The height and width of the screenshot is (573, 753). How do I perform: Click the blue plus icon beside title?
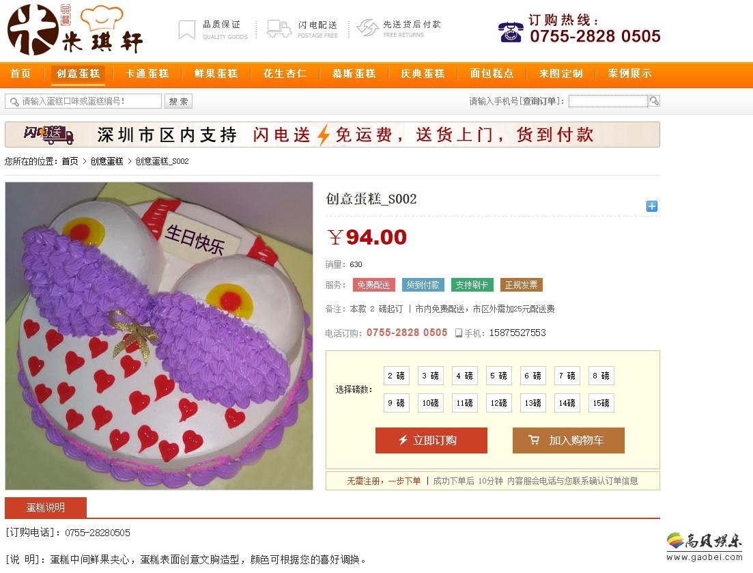tap(652, 206)
